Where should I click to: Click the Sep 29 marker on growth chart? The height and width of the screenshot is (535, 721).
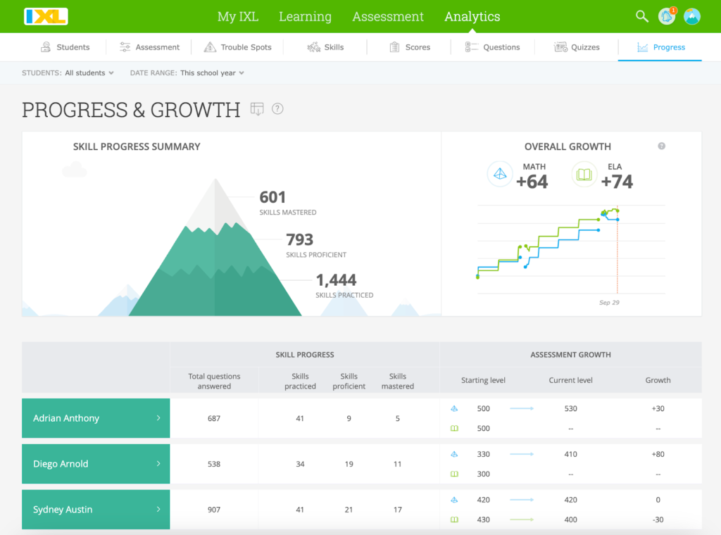(x=609, y=303)
